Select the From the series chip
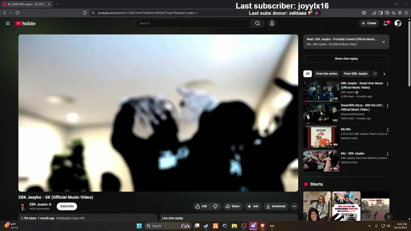This screenshot has height=231, width=411. click(327, 74)
